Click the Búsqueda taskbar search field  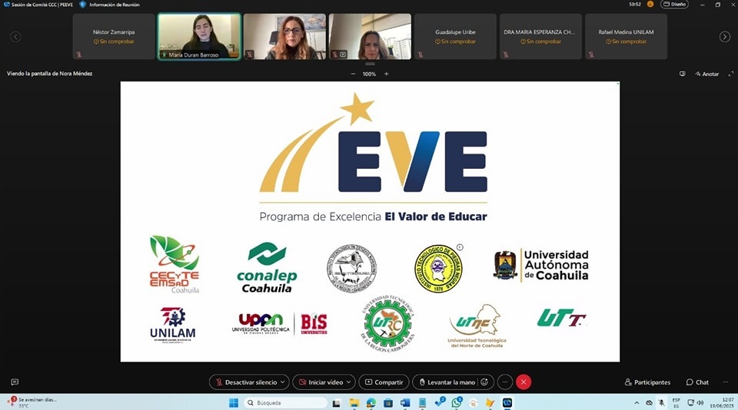click(x=286, y=402)
